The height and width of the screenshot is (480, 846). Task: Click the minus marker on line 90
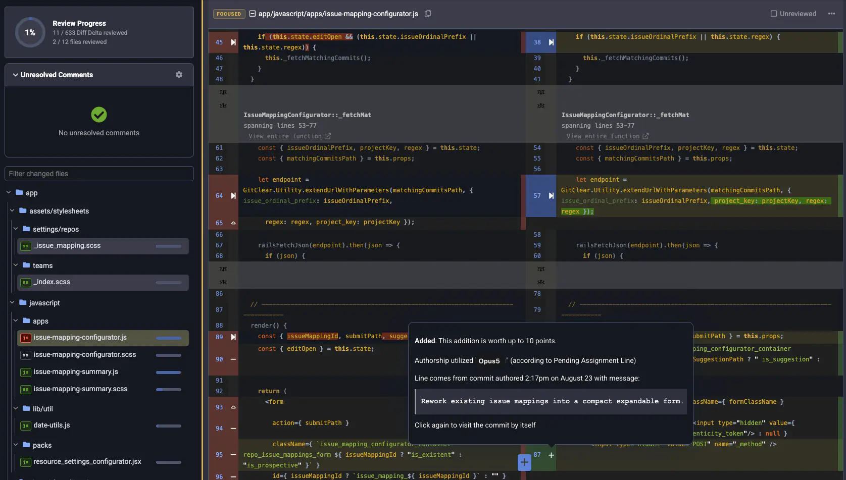coord(233,359)
